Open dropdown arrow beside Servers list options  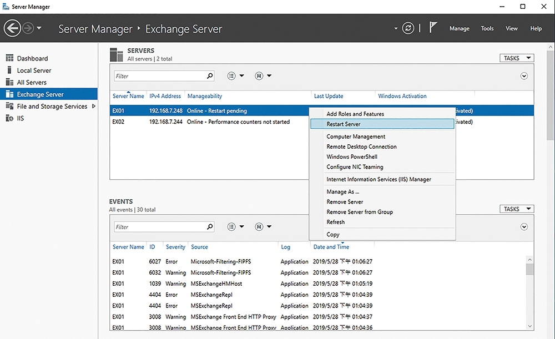(242, 75)
